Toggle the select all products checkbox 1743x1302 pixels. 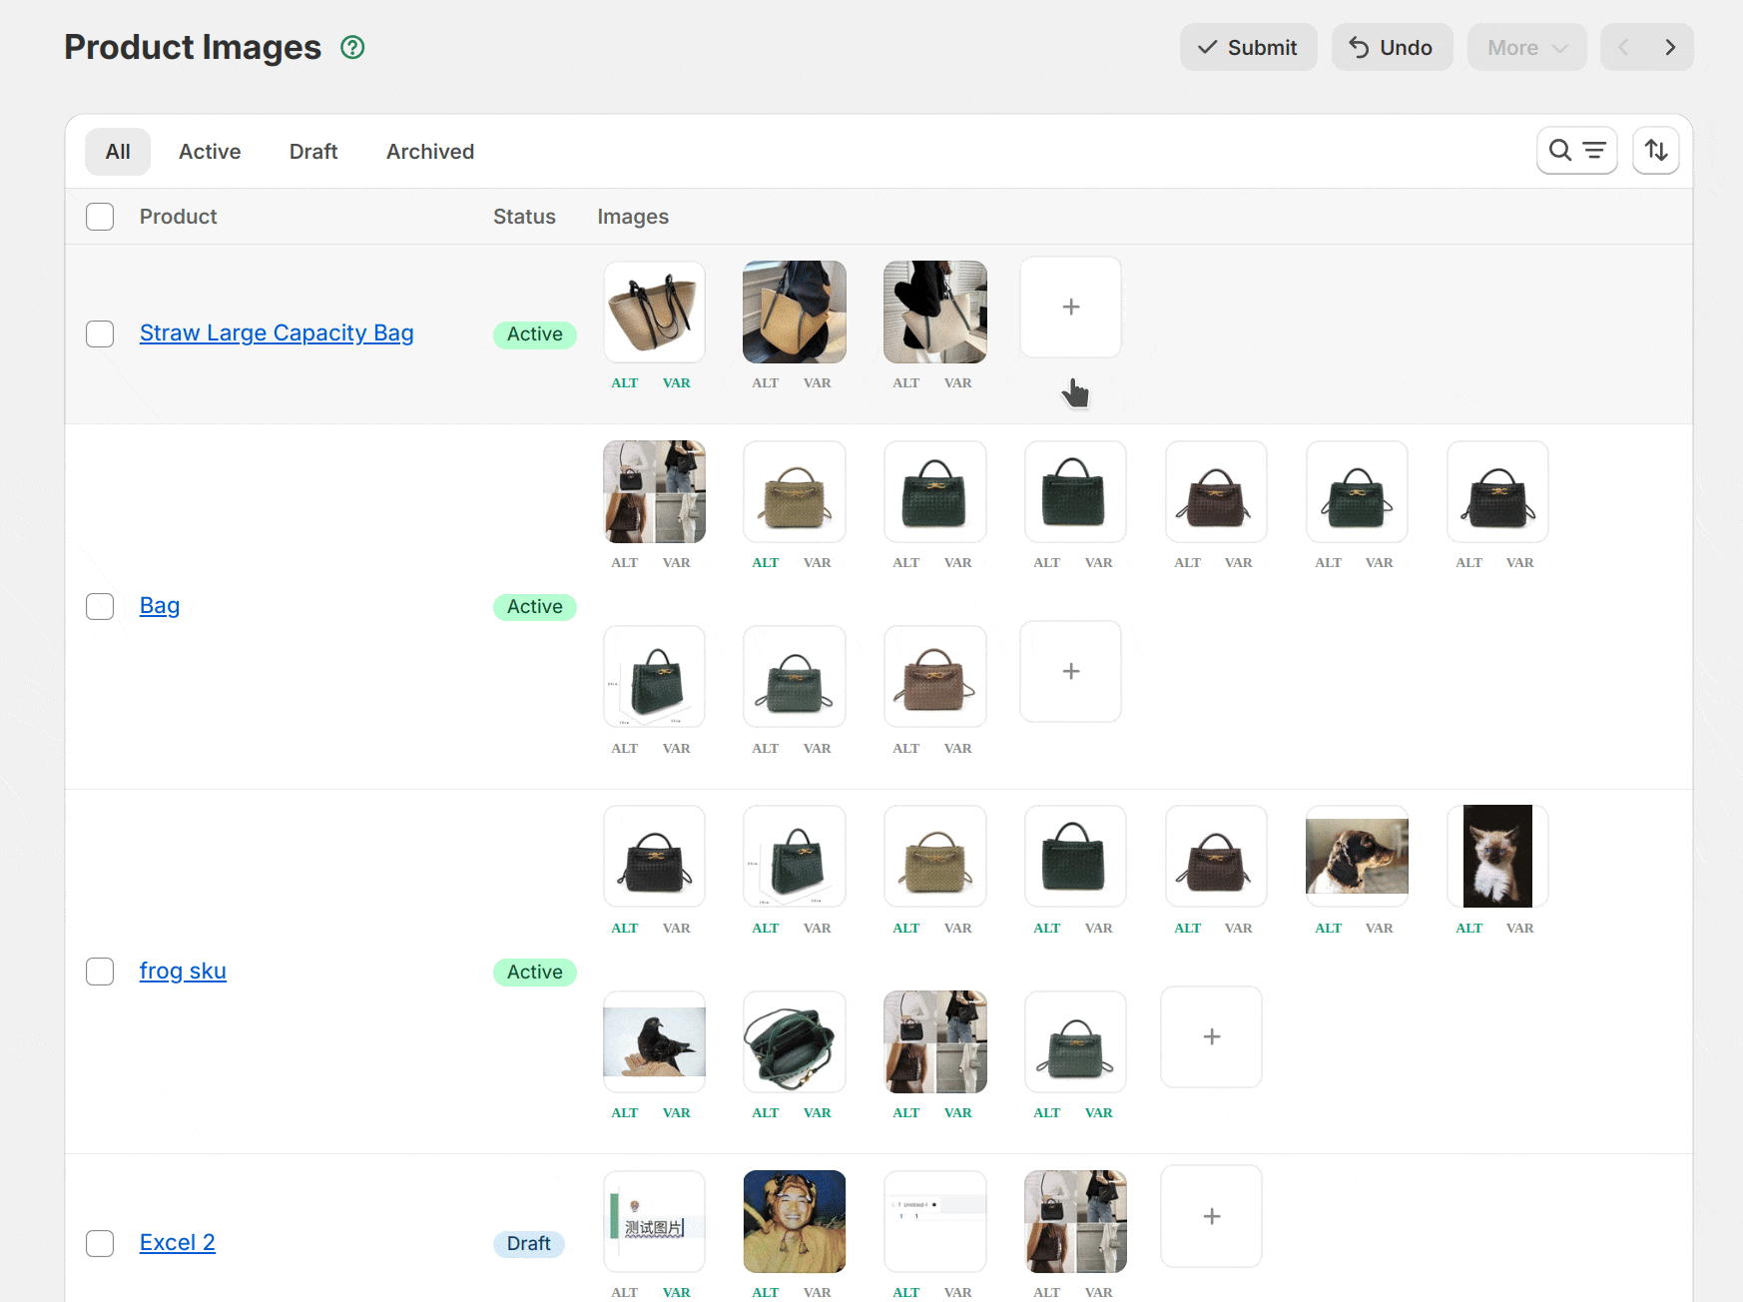(x=100, y=217)
